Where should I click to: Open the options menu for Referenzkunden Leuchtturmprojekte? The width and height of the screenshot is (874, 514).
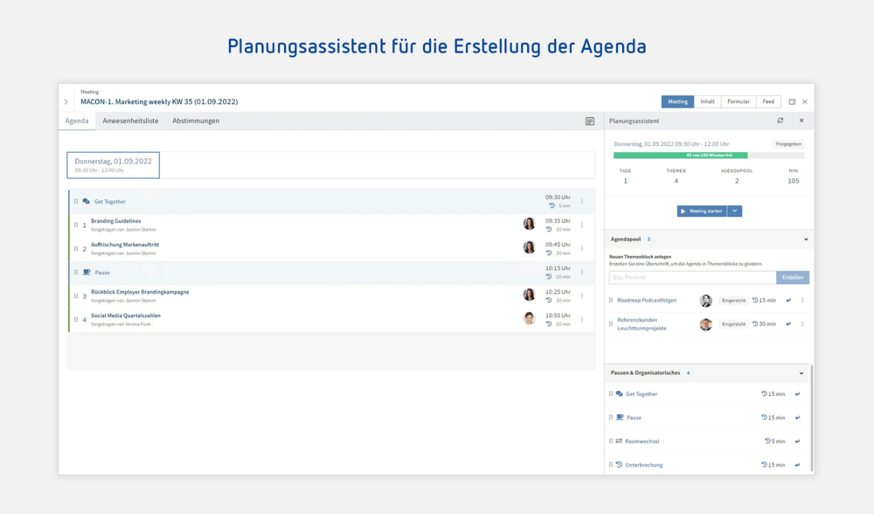pos(802,324)
